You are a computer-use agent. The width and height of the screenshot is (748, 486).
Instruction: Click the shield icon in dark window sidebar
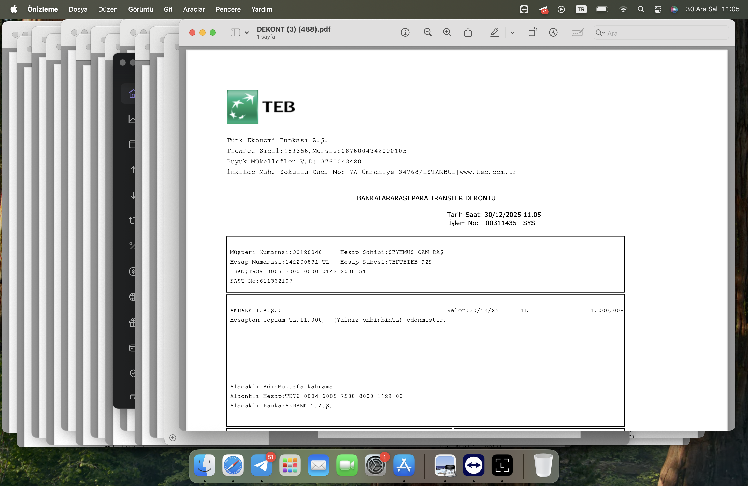coord(132,373)
